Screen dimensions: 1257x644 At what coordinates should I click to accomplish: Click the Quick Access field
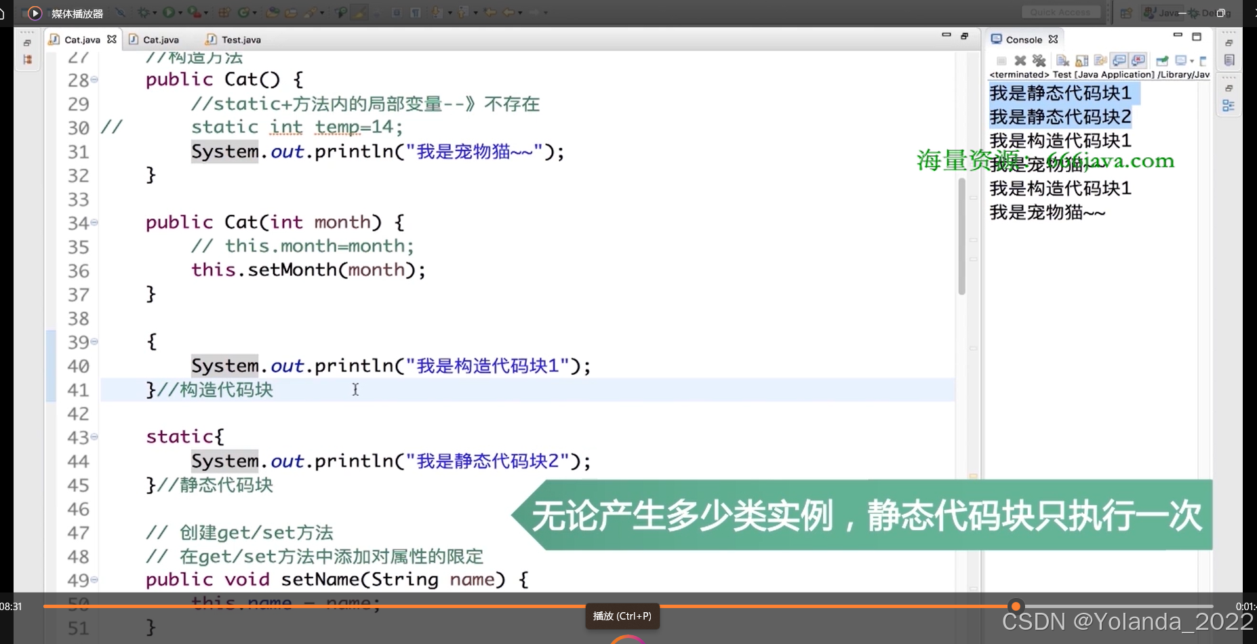(1060, 12)
